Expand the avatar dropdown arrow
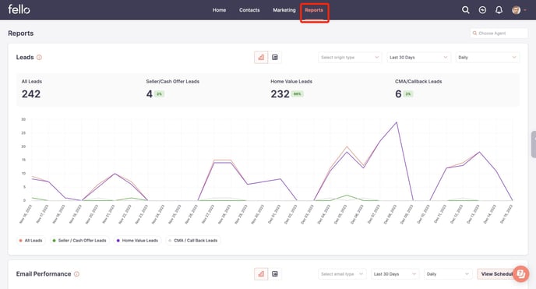The height and width of the screenshot is (289, 536). [525, 10]
